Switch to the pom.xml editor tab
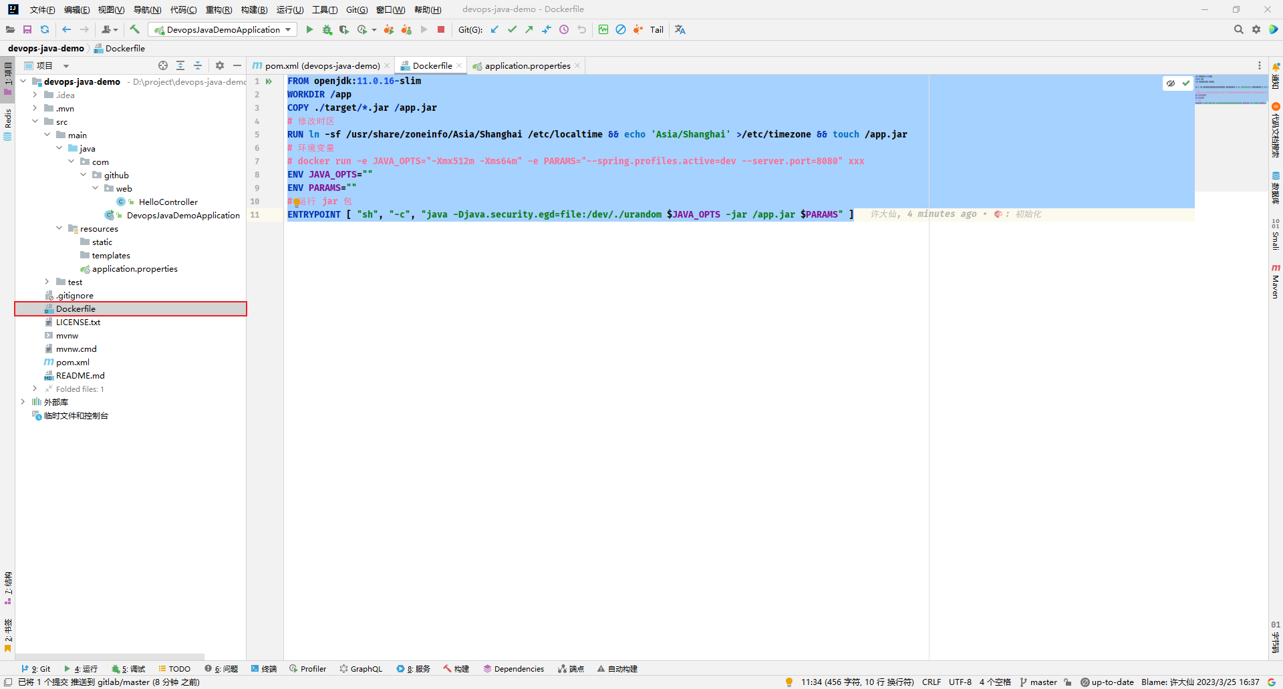The height and width of the screenshot is (689, 1283). click(322, 65)
